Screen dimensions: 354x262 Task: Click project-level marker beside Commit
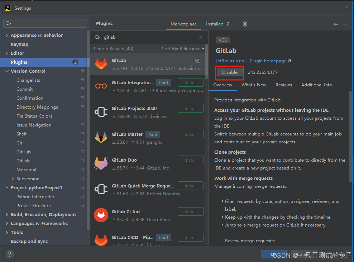click(82, 89)
